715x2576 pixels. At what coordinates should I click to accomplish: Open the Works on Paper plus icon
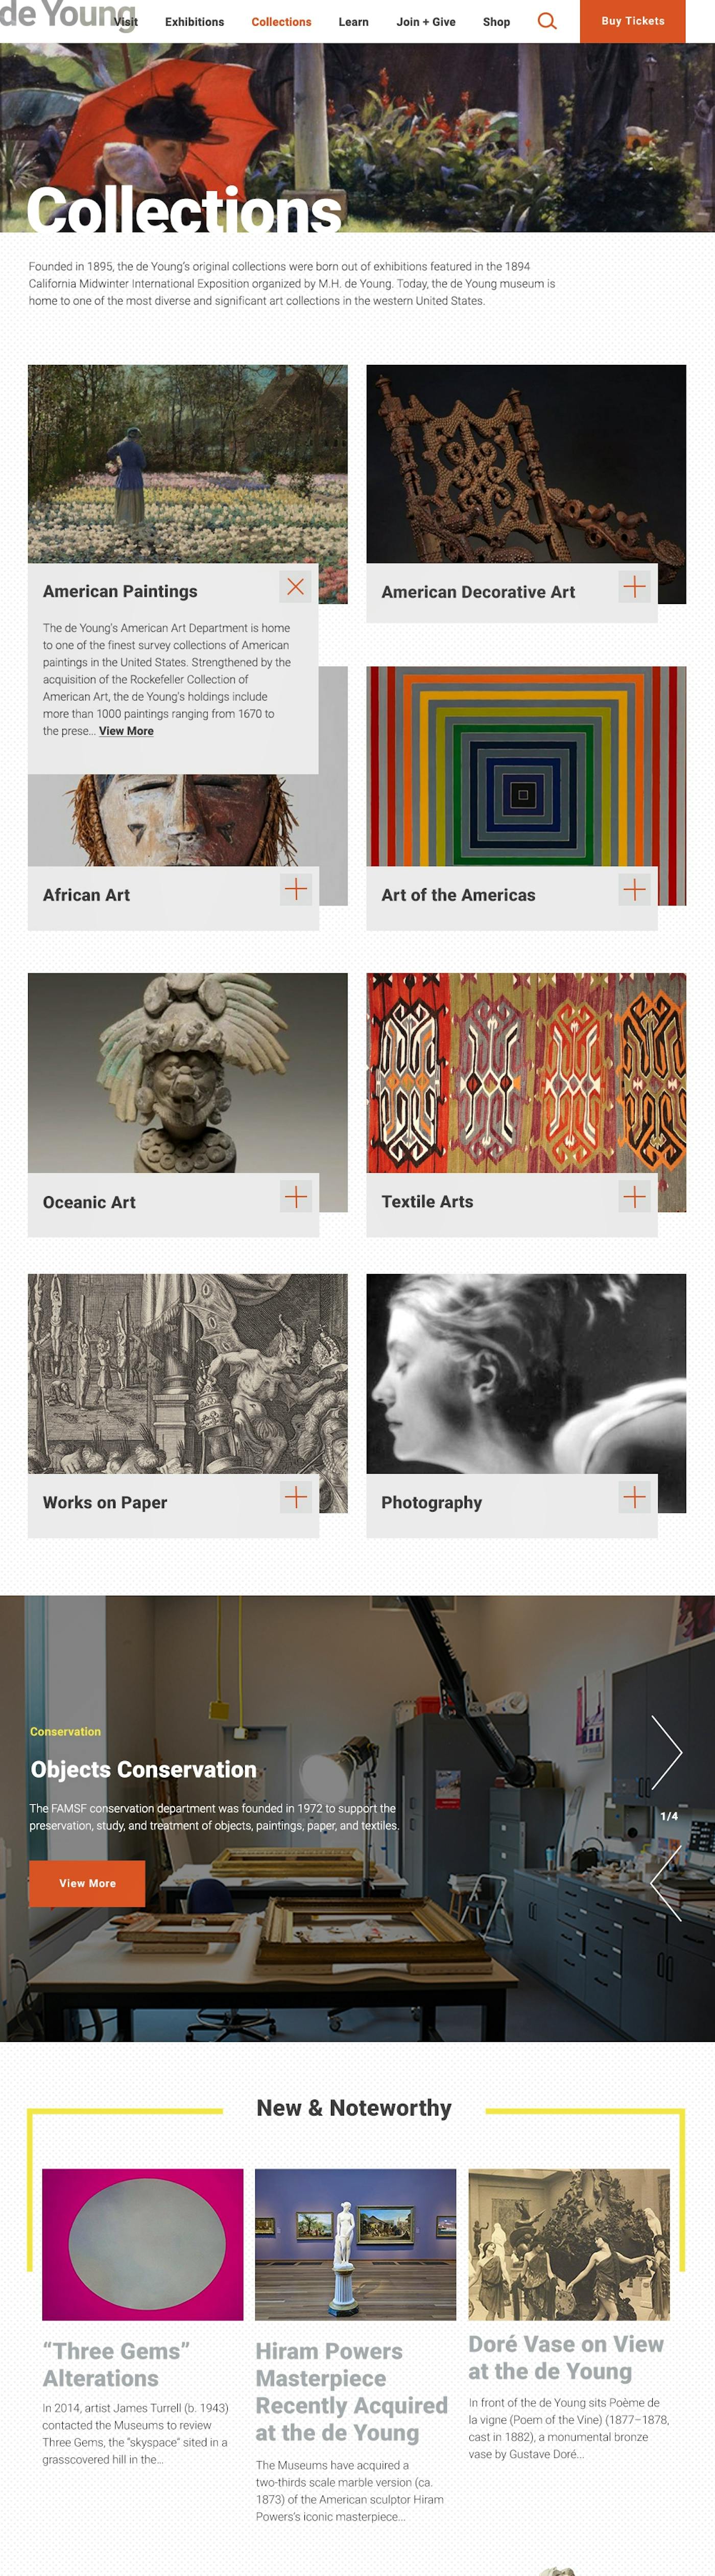pos(296,1497)
